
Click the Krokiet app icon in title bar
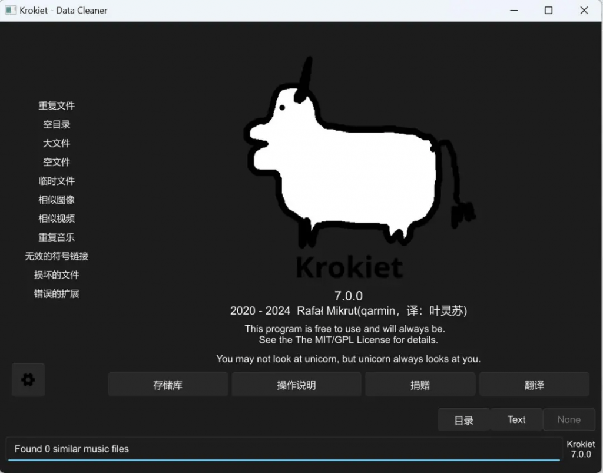pos(11,10)
